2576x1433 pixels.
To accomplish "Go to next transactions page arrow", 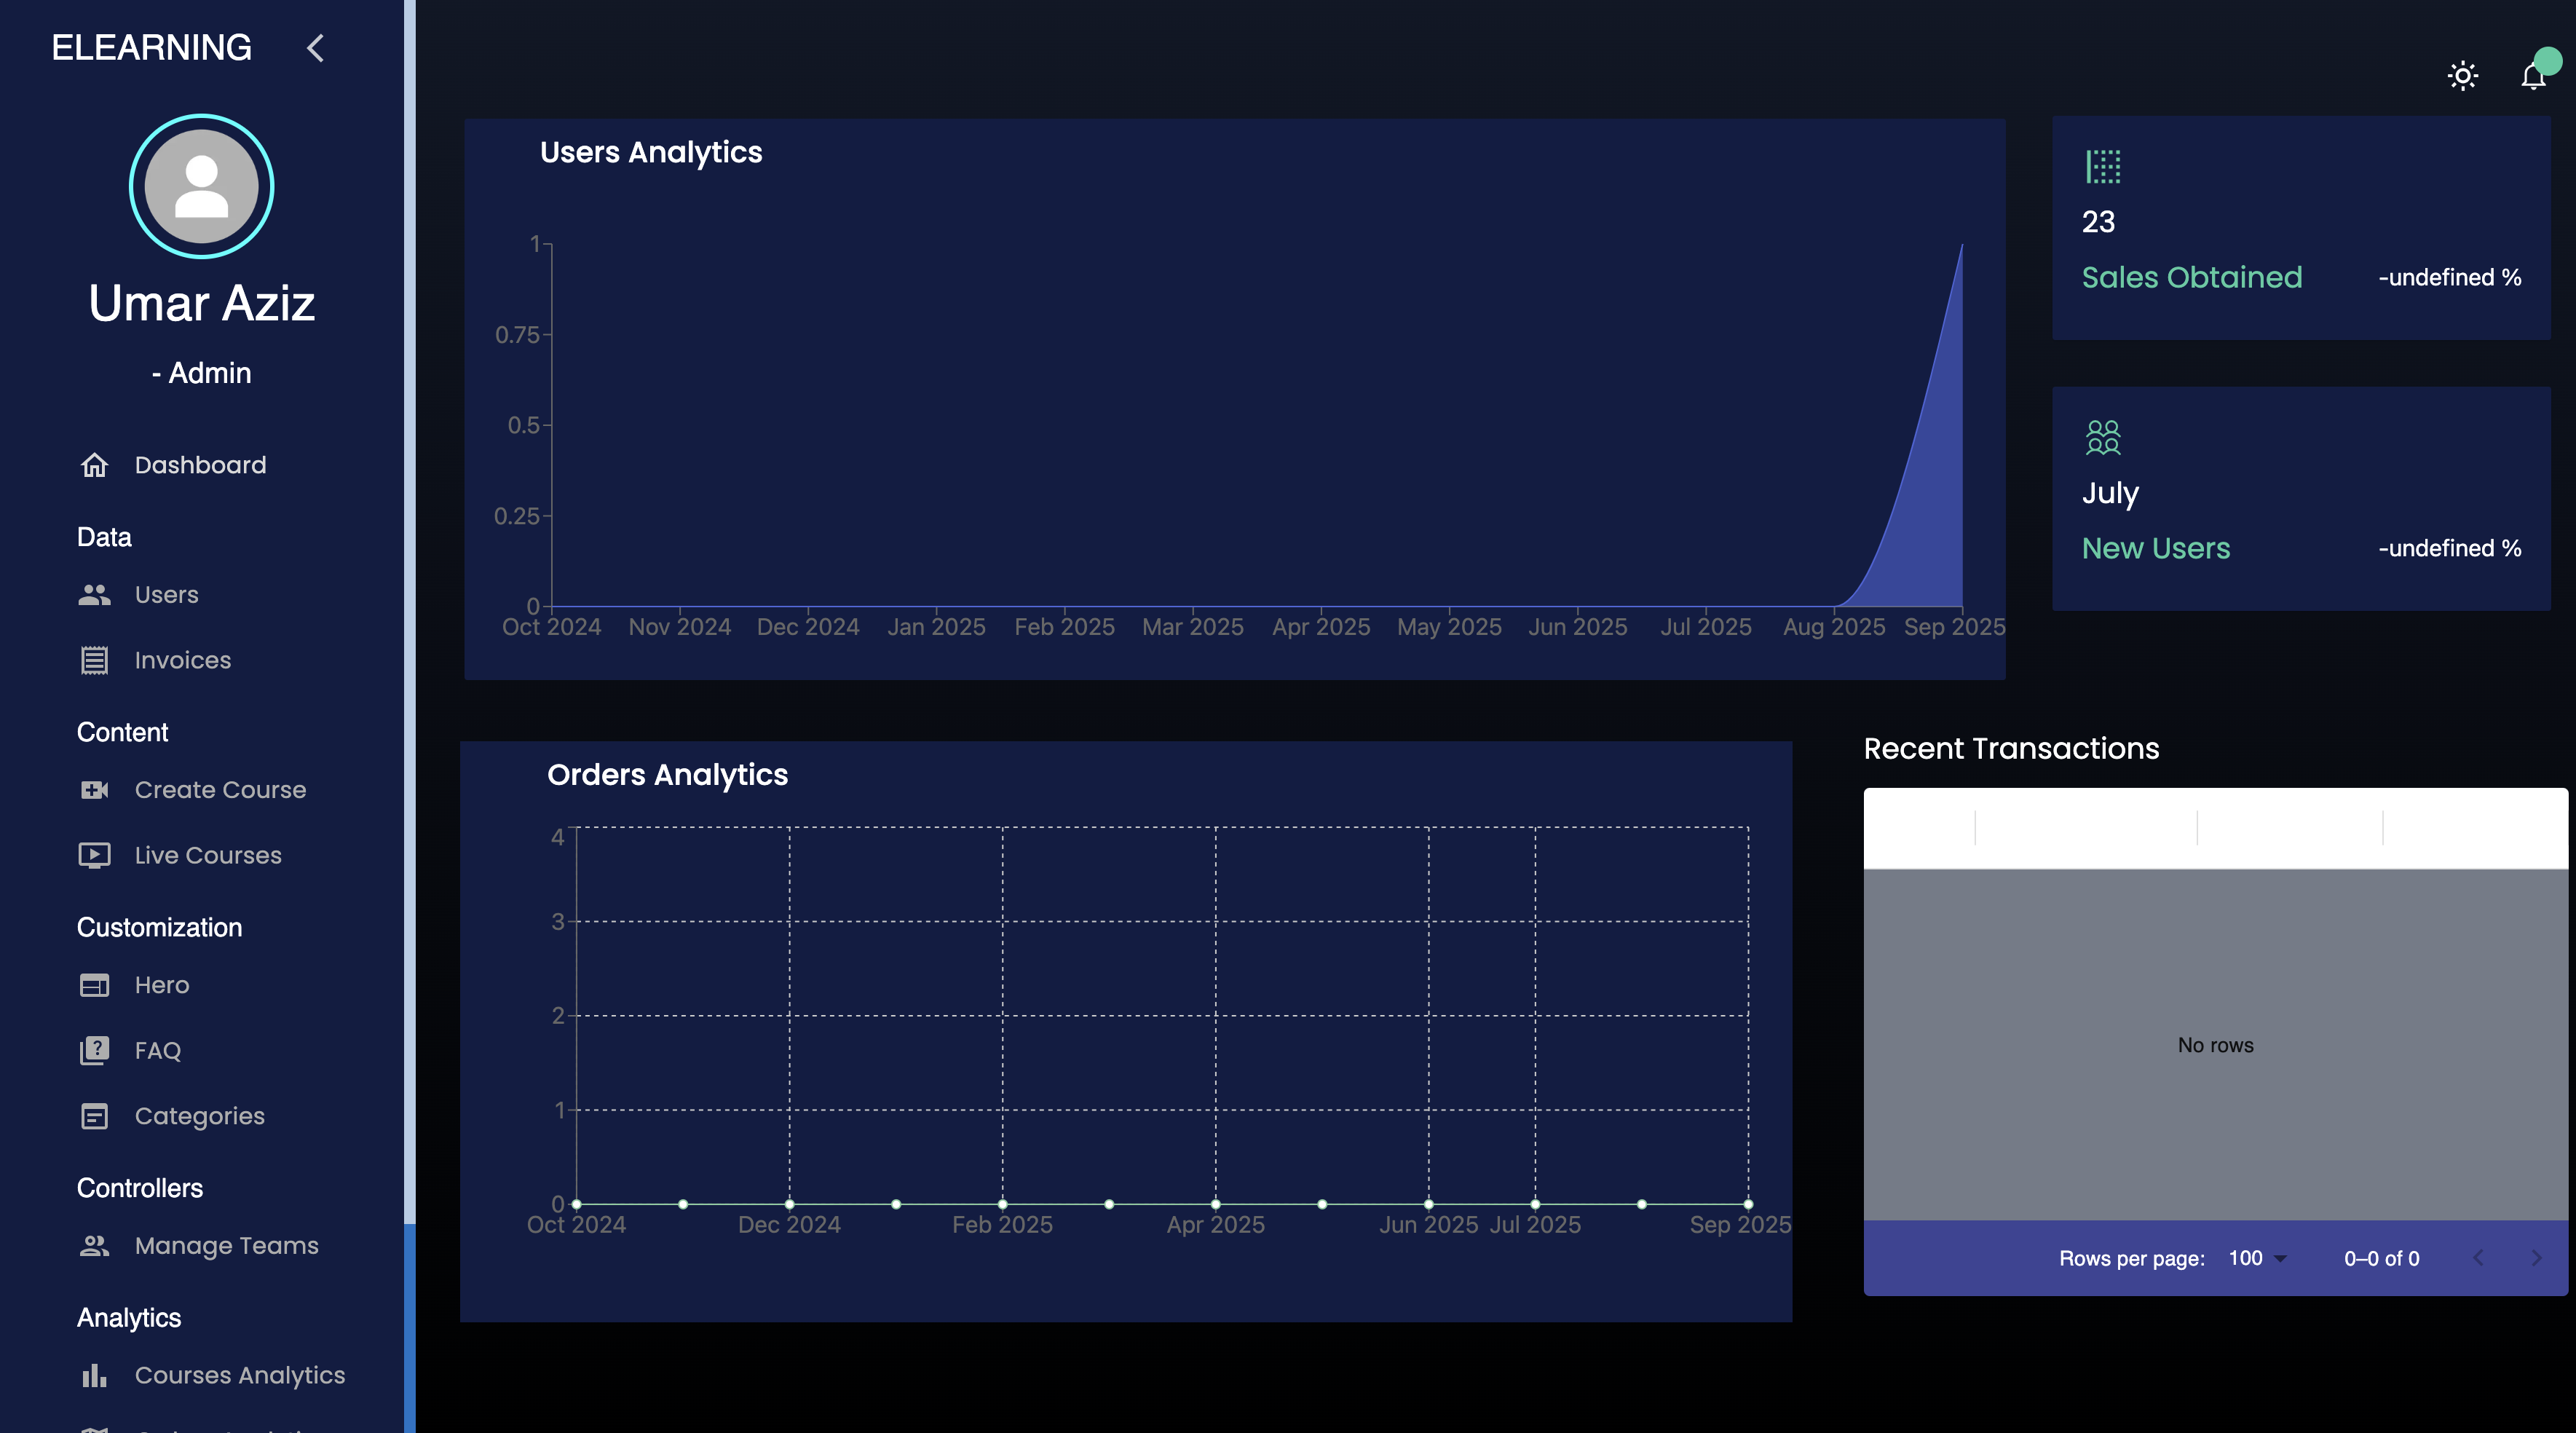I will click(2535, 1258).
